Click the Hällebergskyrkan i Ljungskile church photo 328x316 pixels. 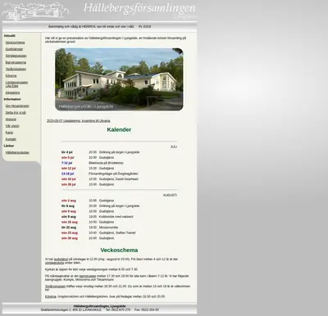pyautogui.click(x=119, y=79)
